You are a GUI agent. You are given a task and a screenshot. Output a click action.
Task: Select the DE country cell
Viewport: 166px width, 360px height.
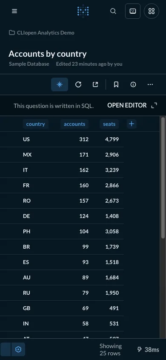(26, 216)
